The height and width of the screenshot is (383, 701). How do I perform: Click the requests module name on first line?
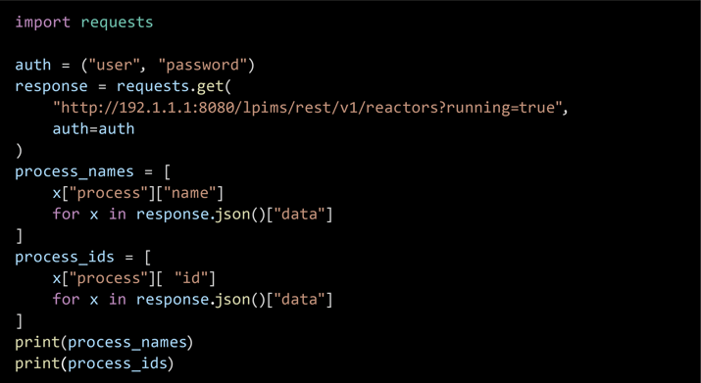[x=117, y=24]
